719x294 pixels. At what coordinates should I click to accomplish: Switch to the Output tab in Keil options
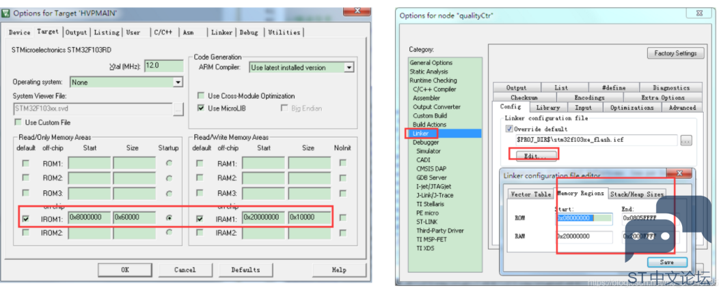(x=76, y=33)
